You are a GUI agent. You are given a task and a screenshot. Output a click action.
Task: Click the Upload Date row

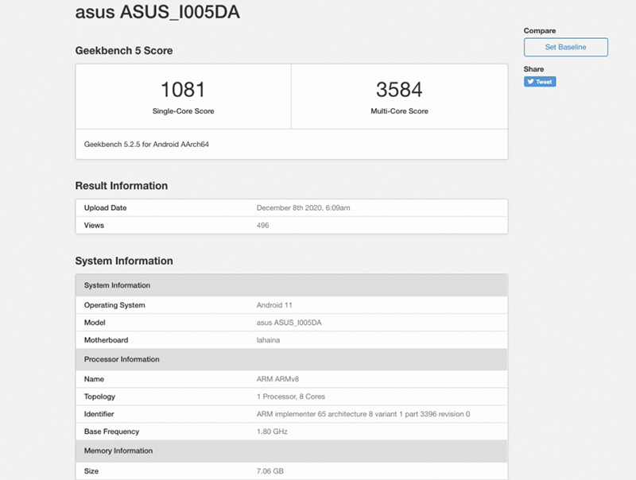click(x=291, y=207)
